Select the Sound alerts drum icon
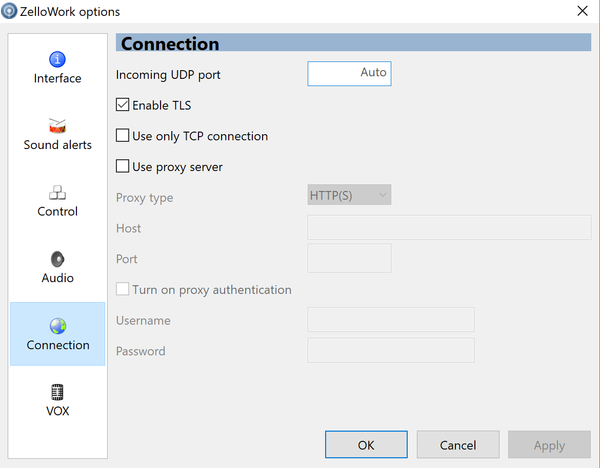This screenshot has width=600, height=468. 57,125
